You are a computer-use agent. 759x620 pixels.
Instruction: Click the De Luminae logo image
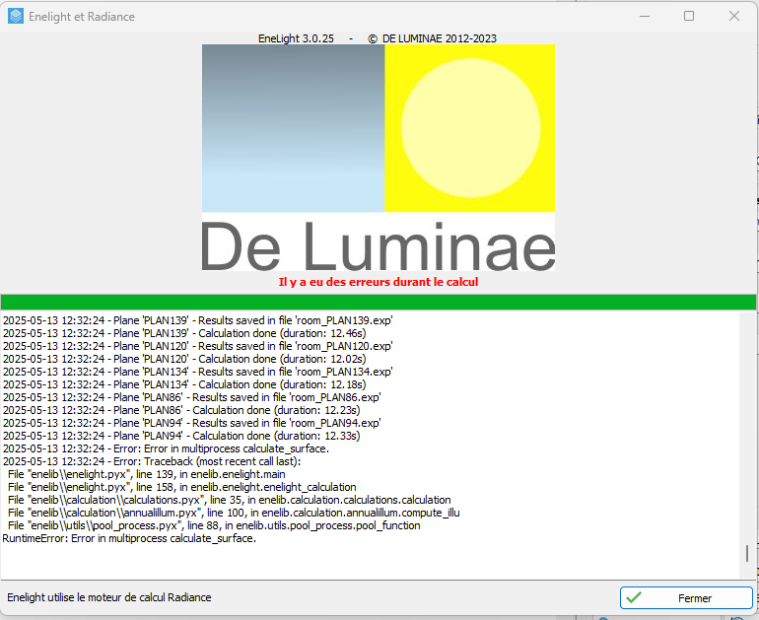(379, 158)
